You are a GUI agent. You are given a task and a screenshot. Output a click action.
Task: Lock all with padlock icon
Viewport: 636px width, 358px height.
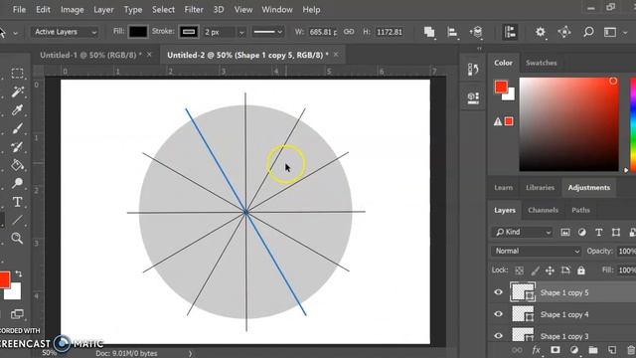581,270
